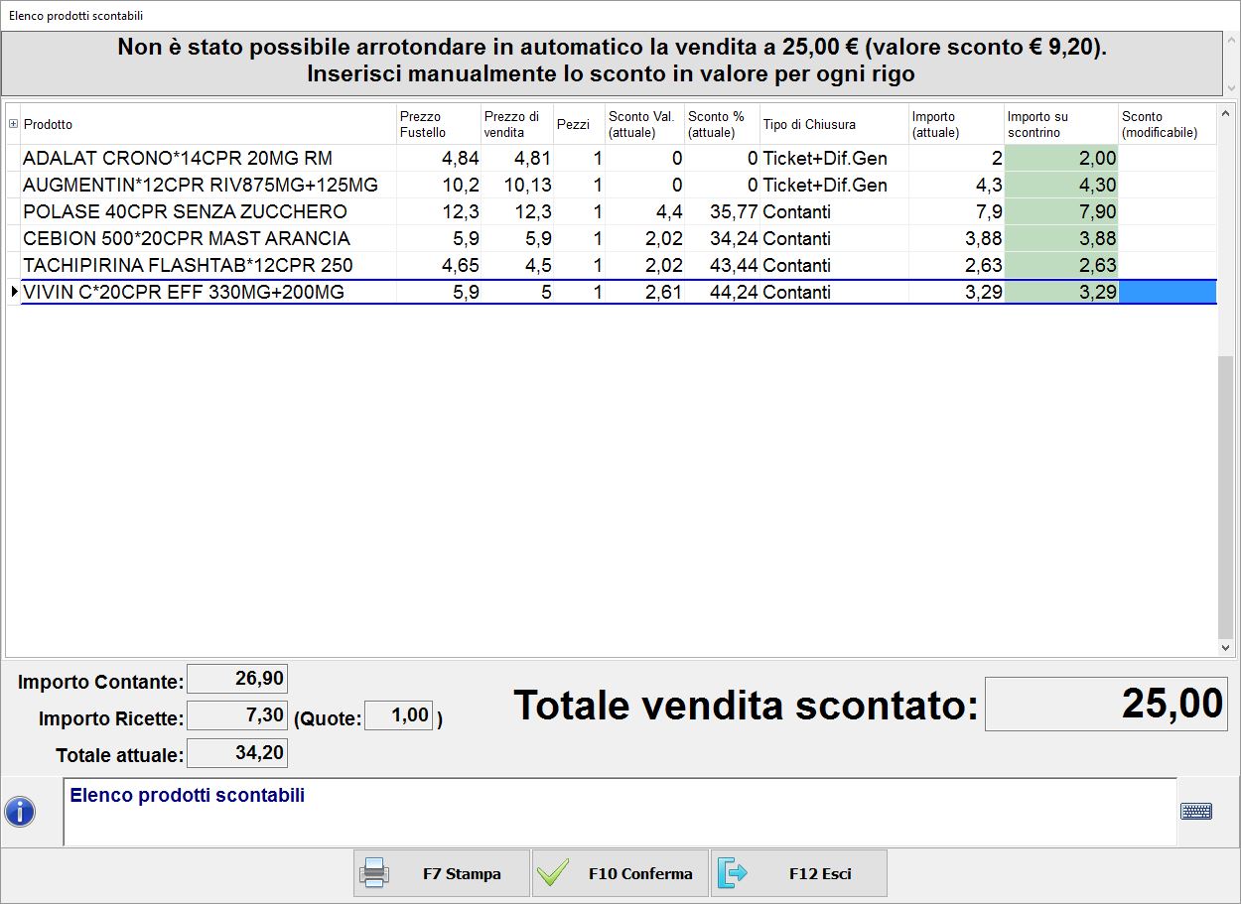This screenshot has height=904, width=1241.
Task: Exit using the F12 Esci button
Action: (799, 873)
